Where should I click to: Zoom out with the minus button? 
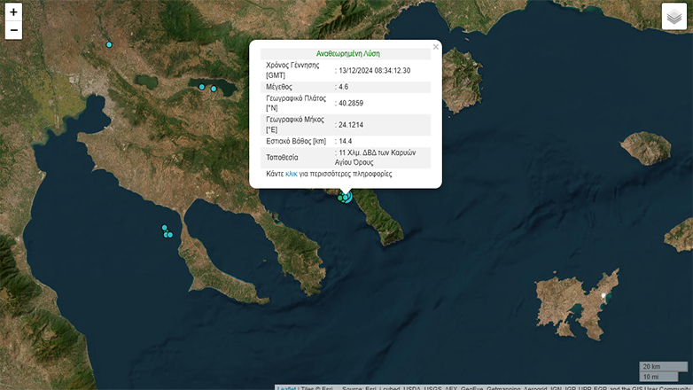point(13,31)
